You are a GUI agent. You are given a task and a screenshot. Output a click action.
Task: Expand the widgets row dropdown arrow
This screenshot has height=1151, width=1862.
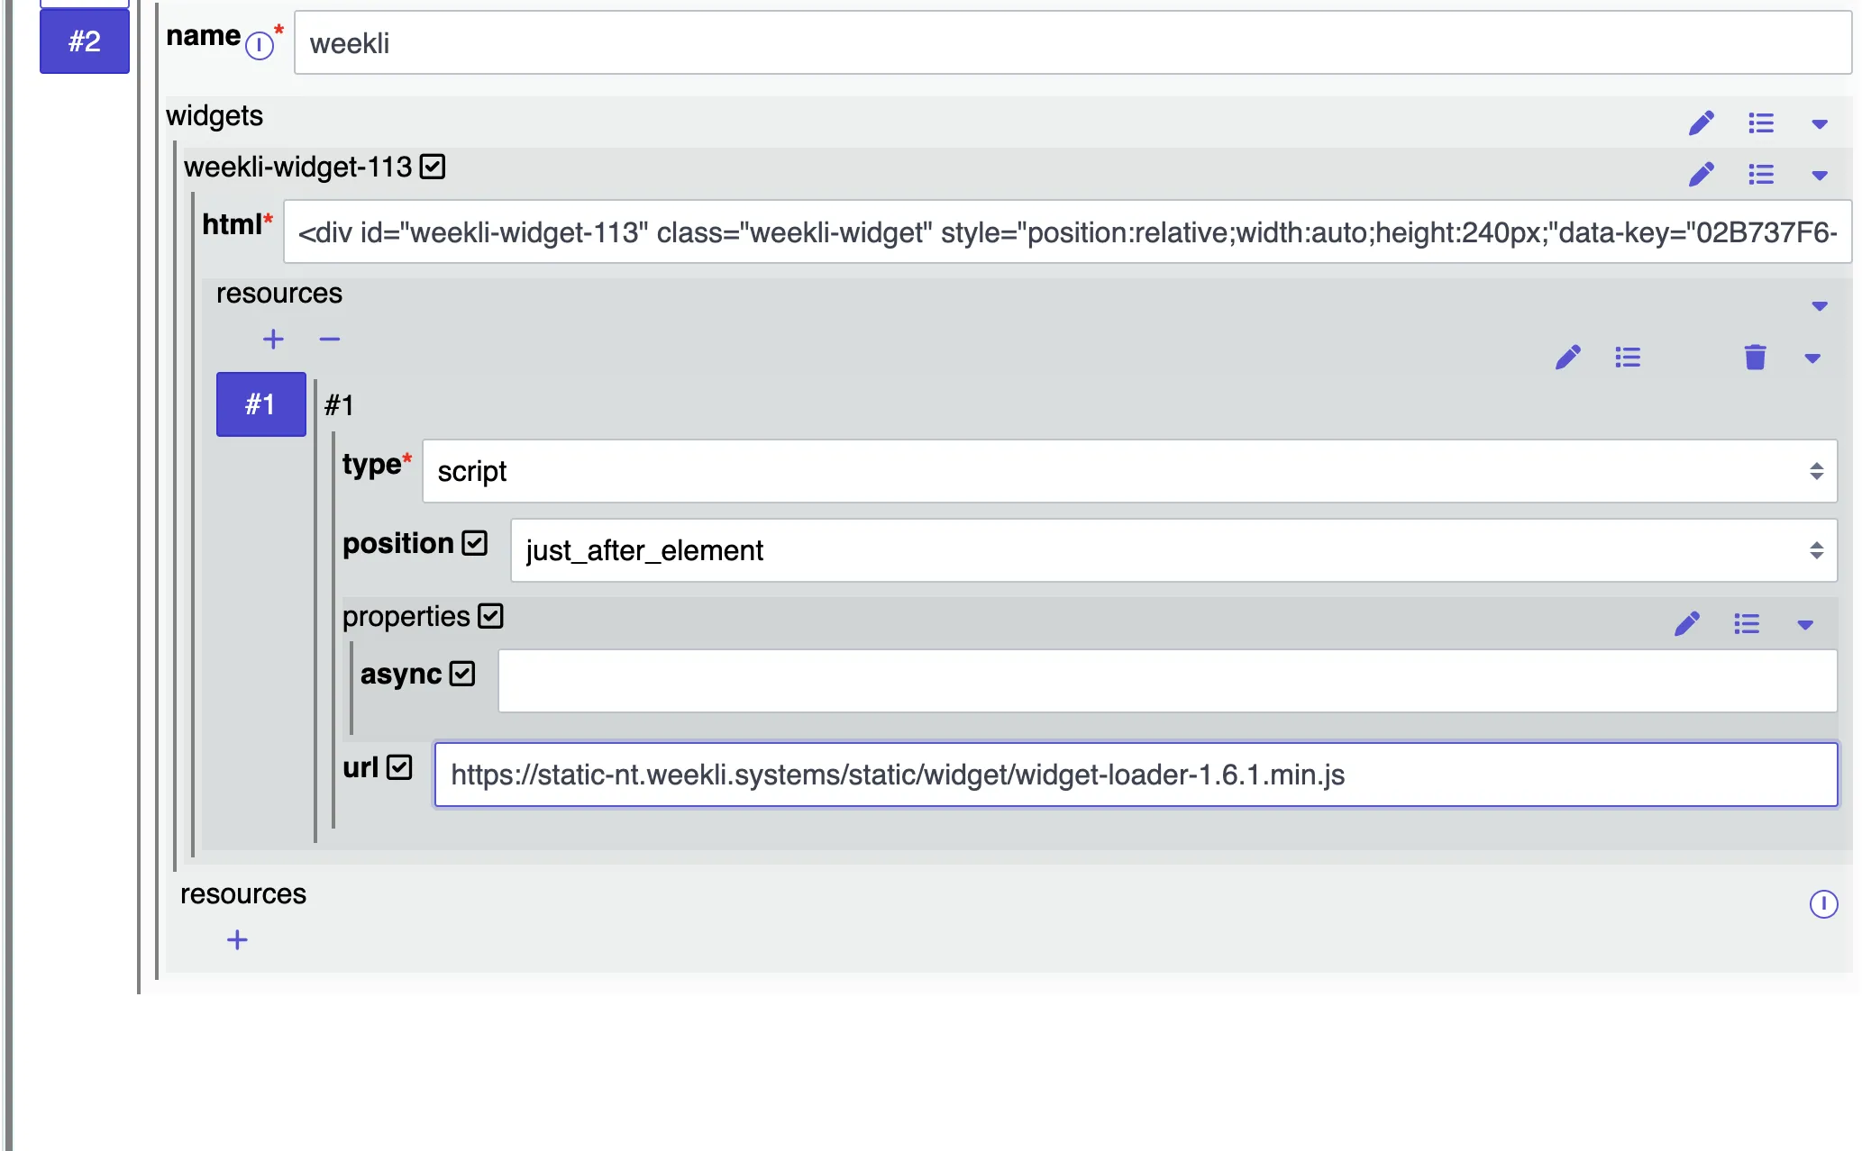(1820, 124)
